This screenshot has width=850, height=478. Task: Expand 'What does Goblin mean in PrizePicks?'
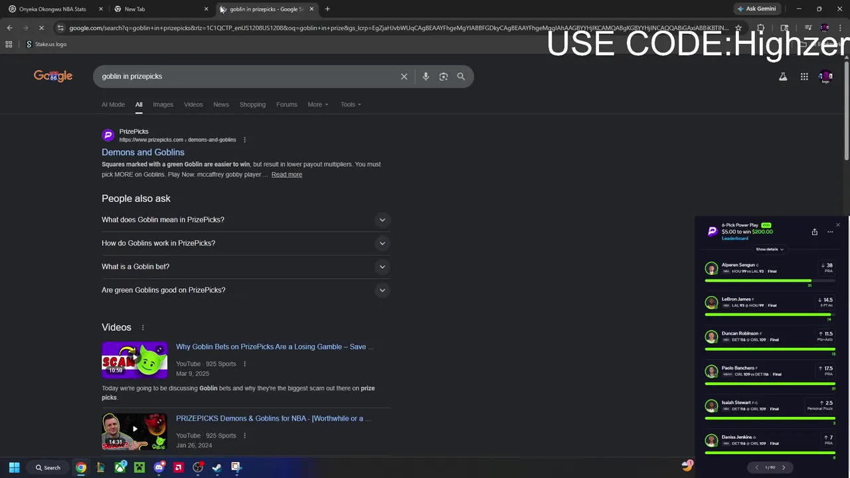pos(246,220)
